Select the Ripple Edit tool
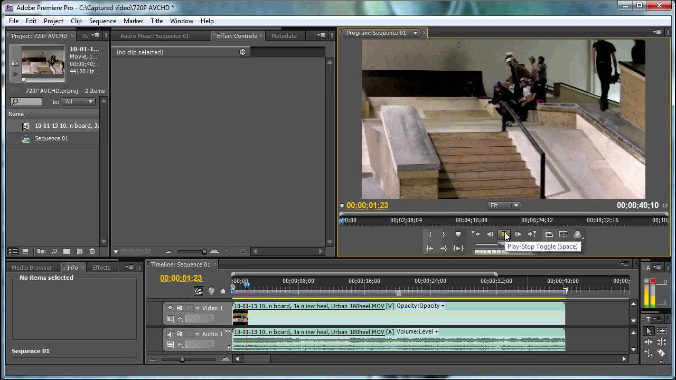 [649, 342]
